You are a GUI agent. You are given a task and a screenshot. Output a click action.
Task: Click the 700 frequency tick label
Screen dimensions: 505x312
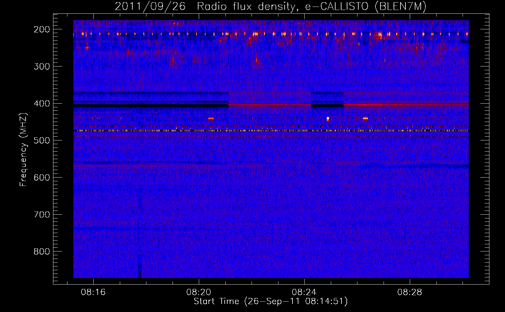tap(42, 215)
